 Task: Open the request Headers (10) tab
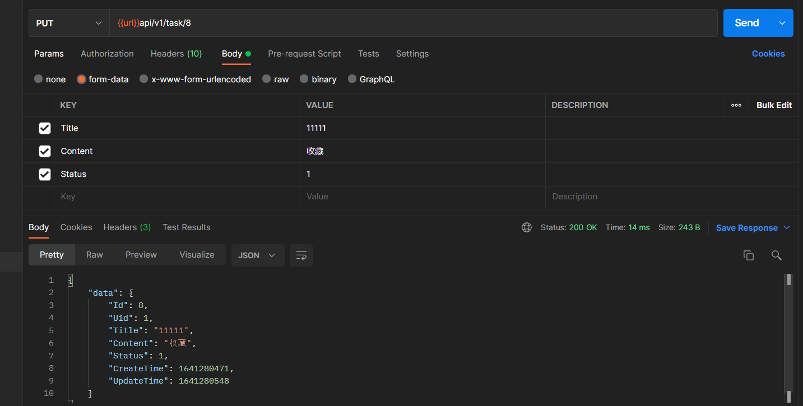click(176, 54)
